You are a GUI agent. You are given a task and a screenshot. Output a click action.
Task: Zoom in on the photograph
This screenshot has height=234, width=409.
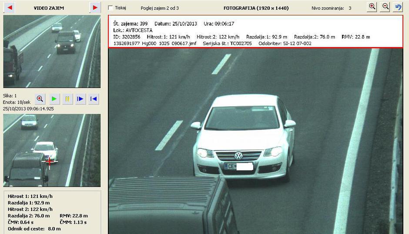[x=372, y=7]
